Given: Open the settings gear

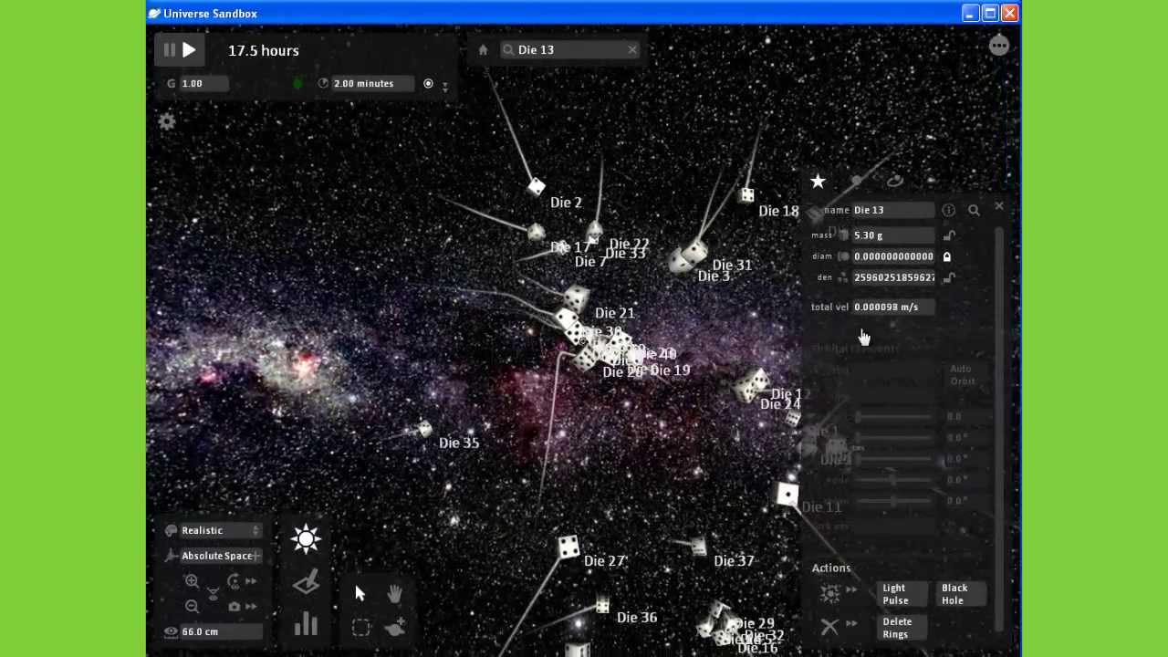Looking at the screenshot, I should (x=167, y=121).
